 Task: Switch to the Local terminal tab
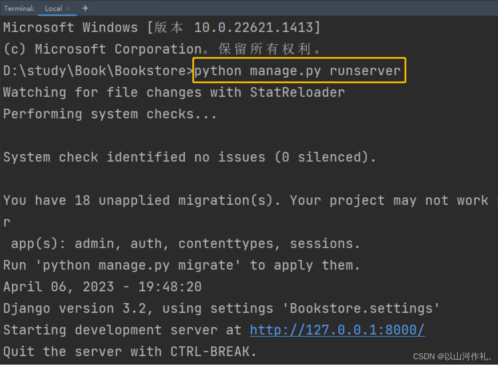[53, 9]
